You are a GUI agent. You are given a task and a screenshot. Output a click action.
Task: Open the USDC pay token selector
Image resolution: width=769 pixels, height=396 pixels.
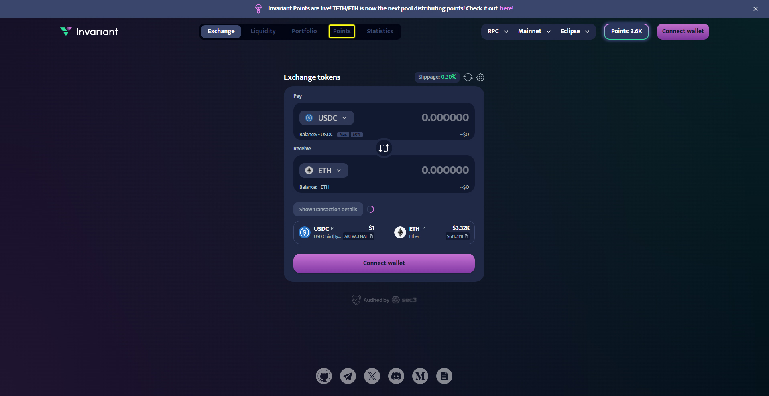[327, 118]
